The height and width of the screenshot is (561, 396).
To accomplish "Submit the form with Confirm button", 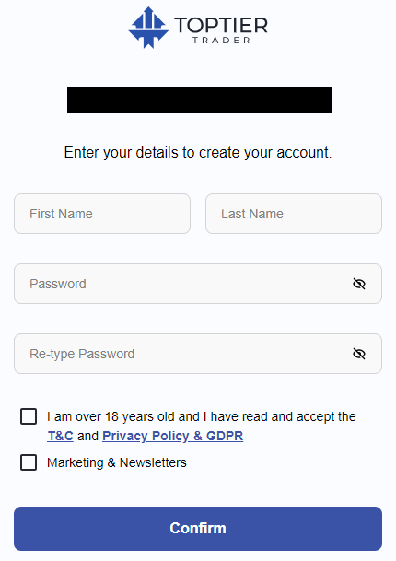I will coord(198,529).
